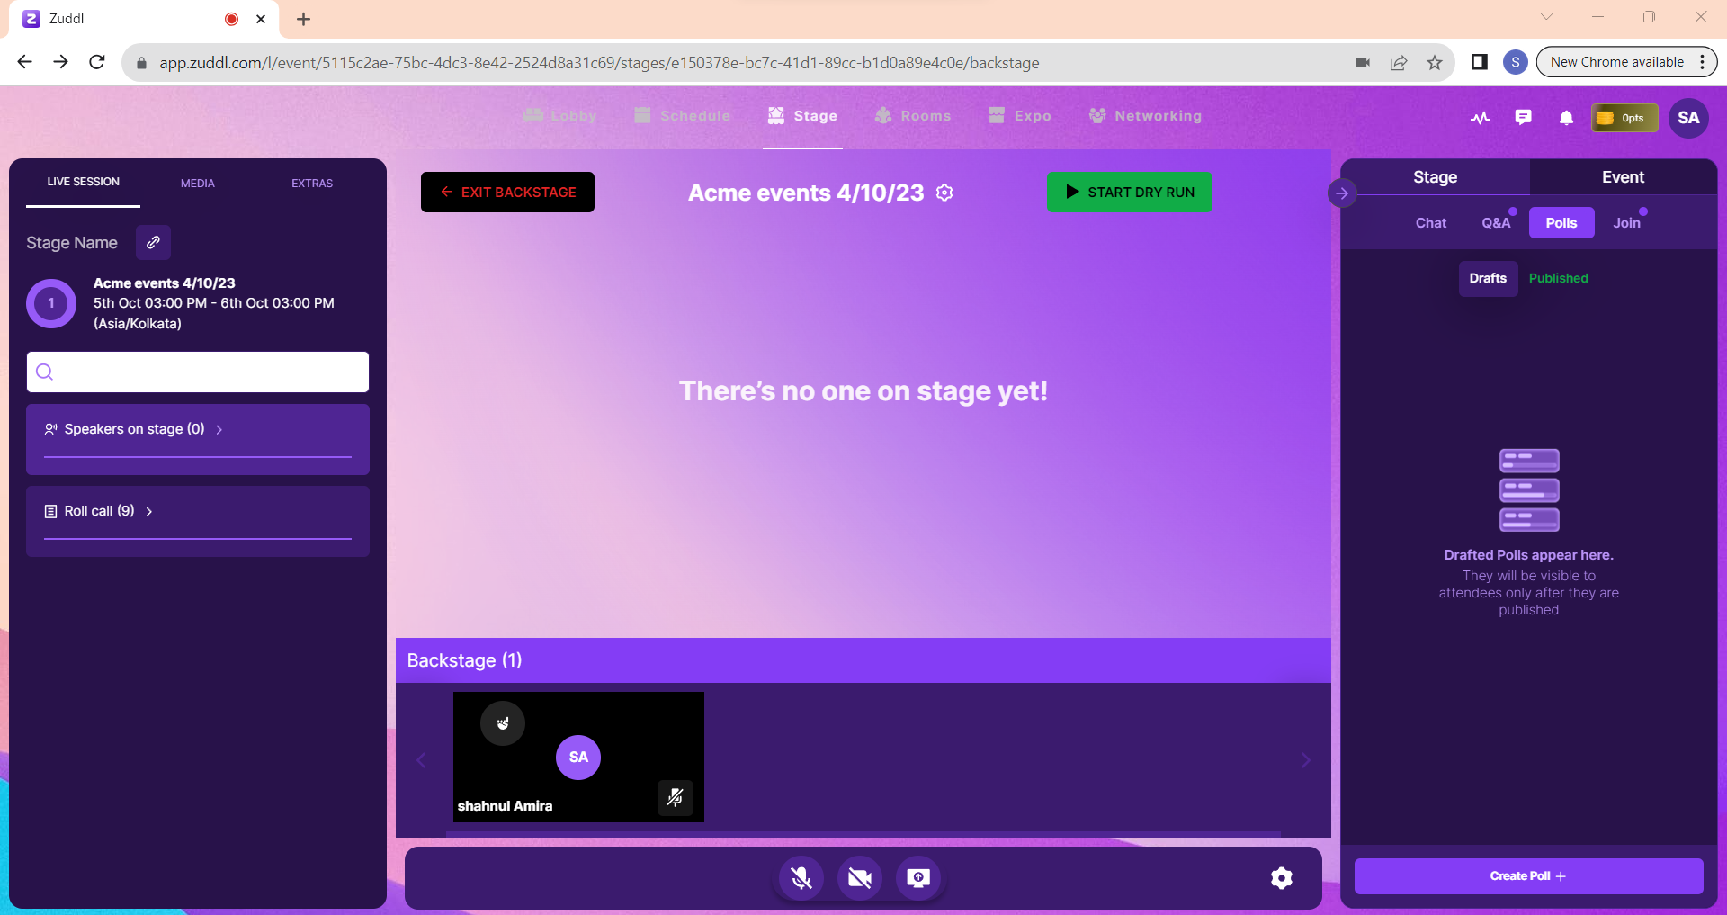The height and width of the screenshot is (915, 1727).
Task: Click the raise hand icon on shahnul Amira tile
Action: point(503,723)
